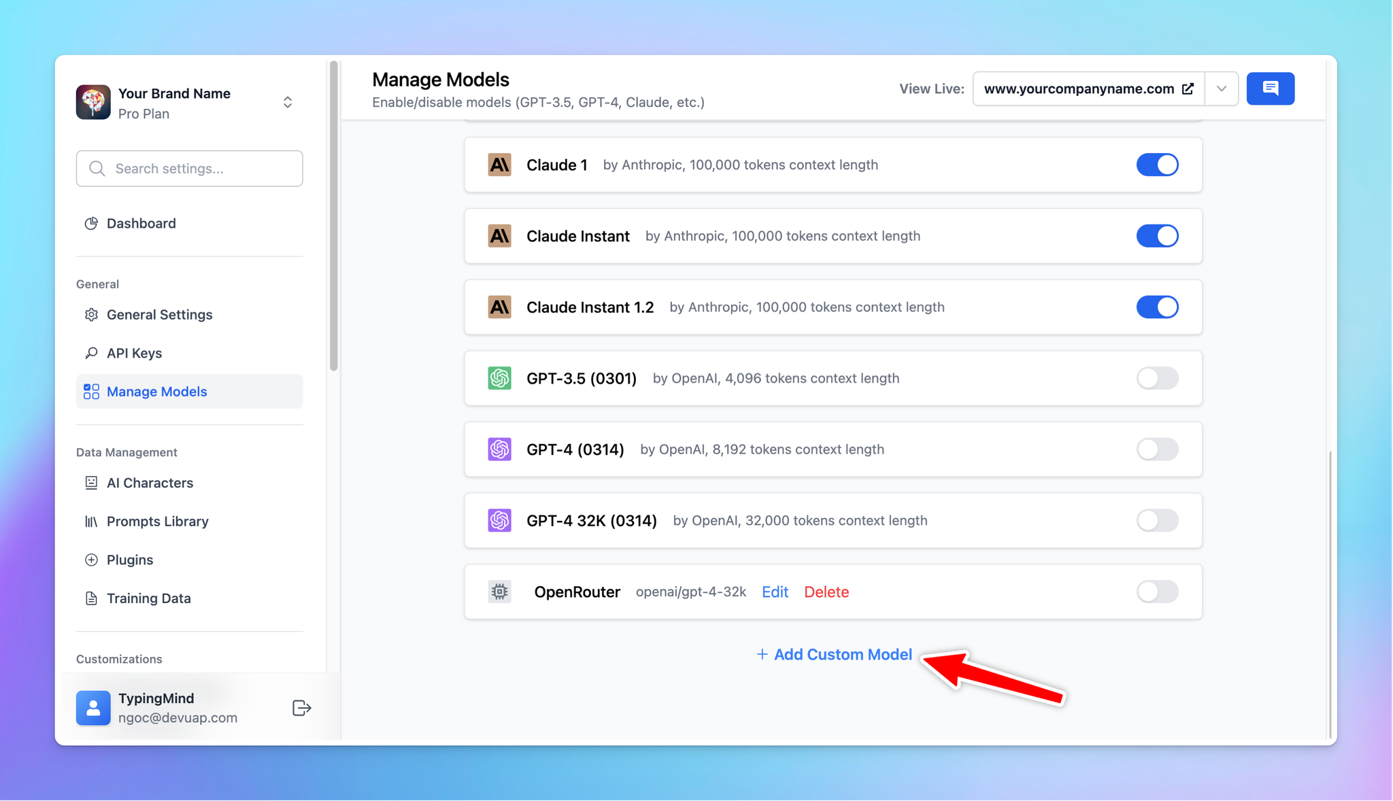Image resolution: width=1393 pixels, height=801 pixels.
Task: Click the Manage Models grid icon
Action: coord(91,392)
